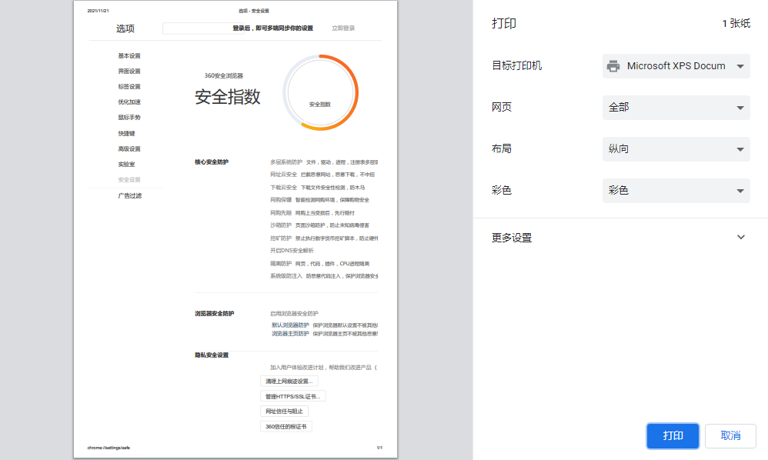Open the 布局 layout dropdown showing 纵向
This screenshot has width=768, height=460.
(676, 149)
